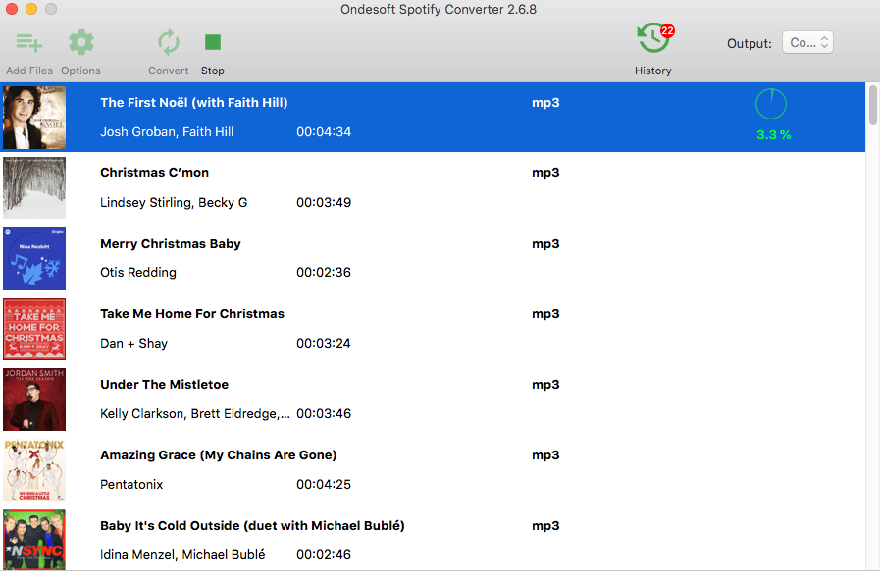Click Baby It's Cold Outside title

tap(252, 526)
